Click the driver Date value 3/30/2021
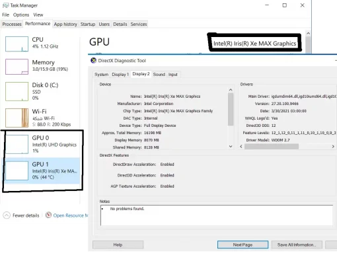 [x=289, y=111]
